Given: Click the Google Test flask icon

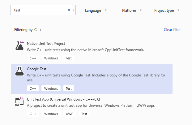Looking at the screenshot, I should click(x=19, y=71).
